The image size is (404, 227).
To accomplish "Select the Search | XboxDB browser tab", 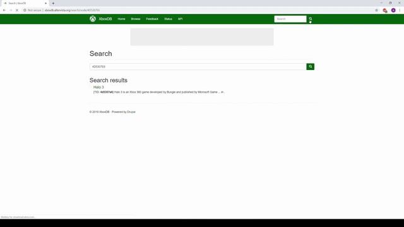I will [25, 3].
